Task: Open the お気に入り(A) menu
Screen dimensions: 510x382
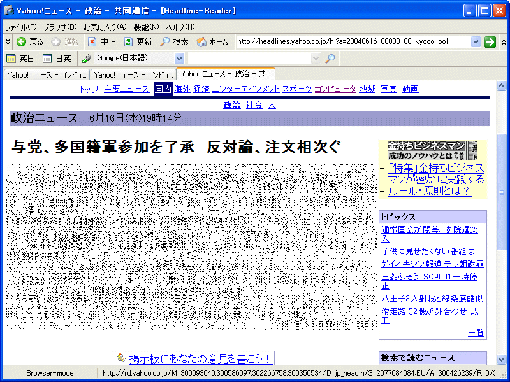Action: pos(105,27)
